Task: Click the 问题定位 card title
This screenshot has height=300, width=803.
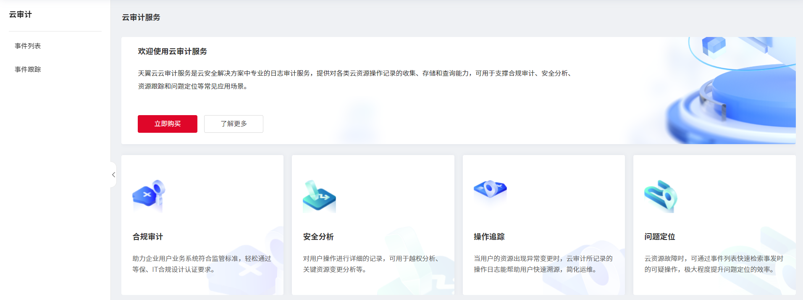Action: 660,237
